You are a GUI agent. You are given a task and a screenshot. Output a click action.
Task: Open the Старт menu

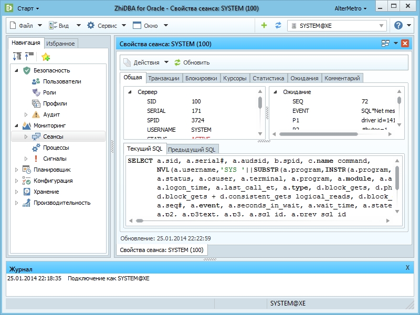[x=28, y=8]
